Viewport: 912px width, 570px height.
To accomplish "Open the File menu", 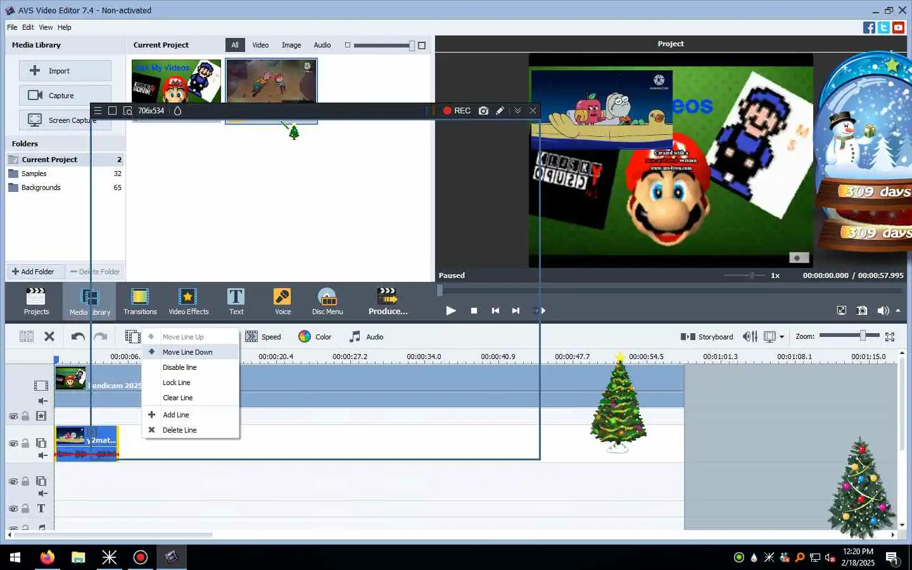I will point(12,27).
